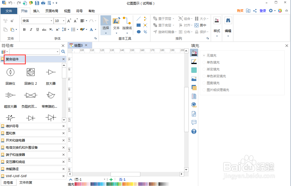Select the rectangle shape tool
The width and height of the screenshot is (291, 186).
(x=139, y=25)
